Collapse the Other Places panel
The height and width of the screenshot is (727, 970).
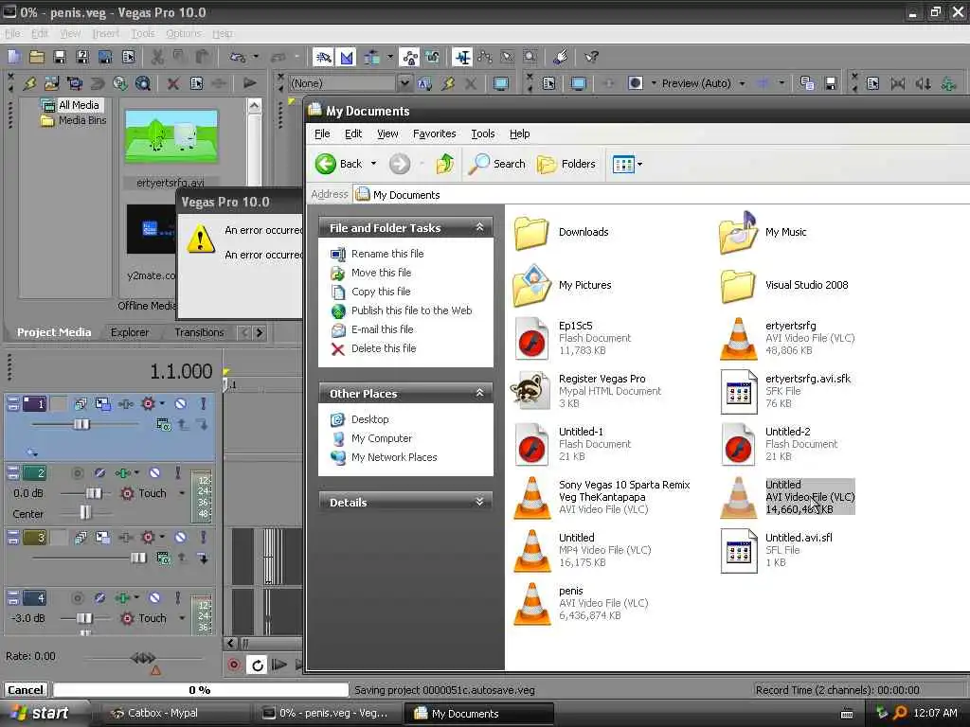479,393
